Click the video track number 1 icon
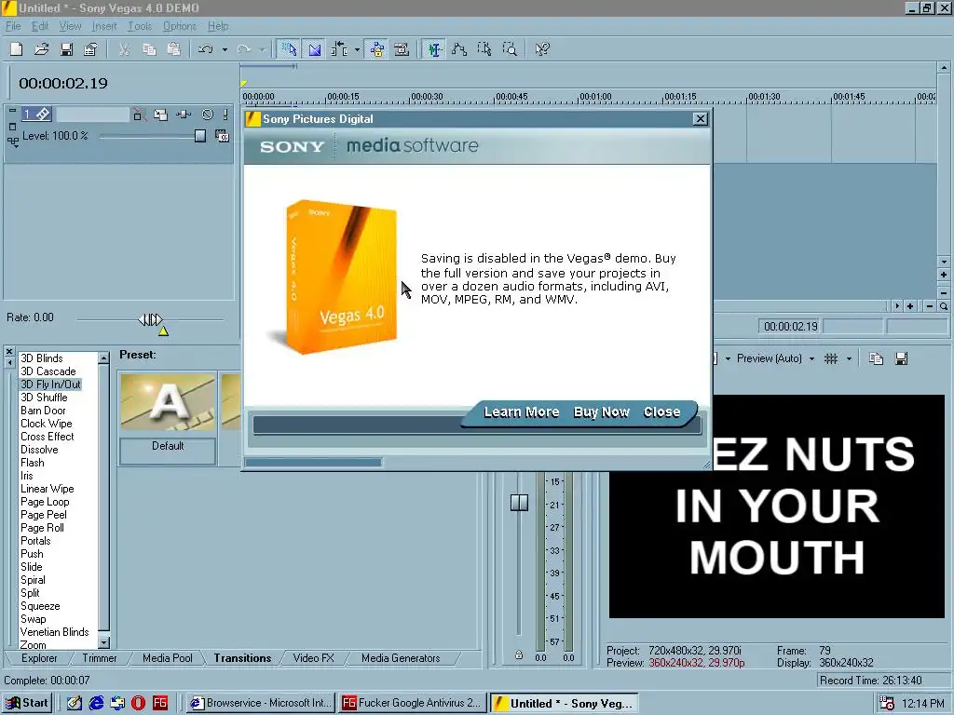The width and height of the screenshot is (954, 715). tap(37, 114)
